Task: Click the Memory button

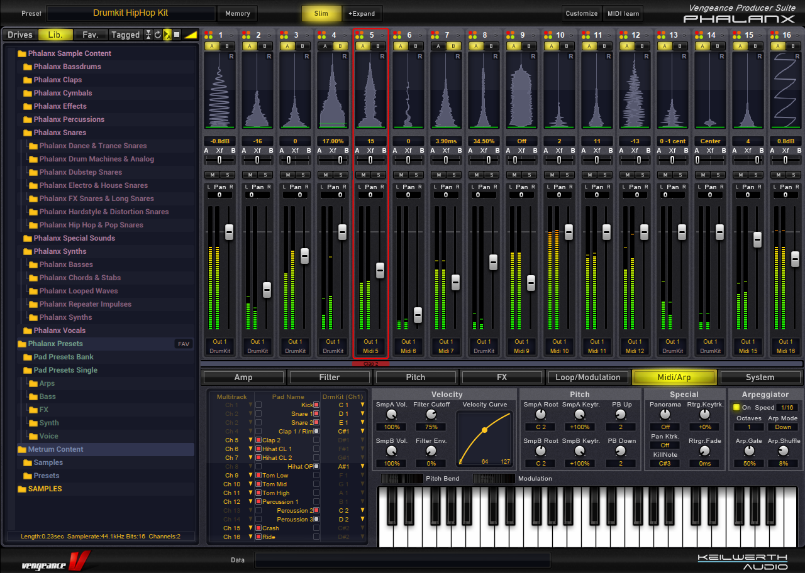Action: pyautogui.click(x=237, y=13)
